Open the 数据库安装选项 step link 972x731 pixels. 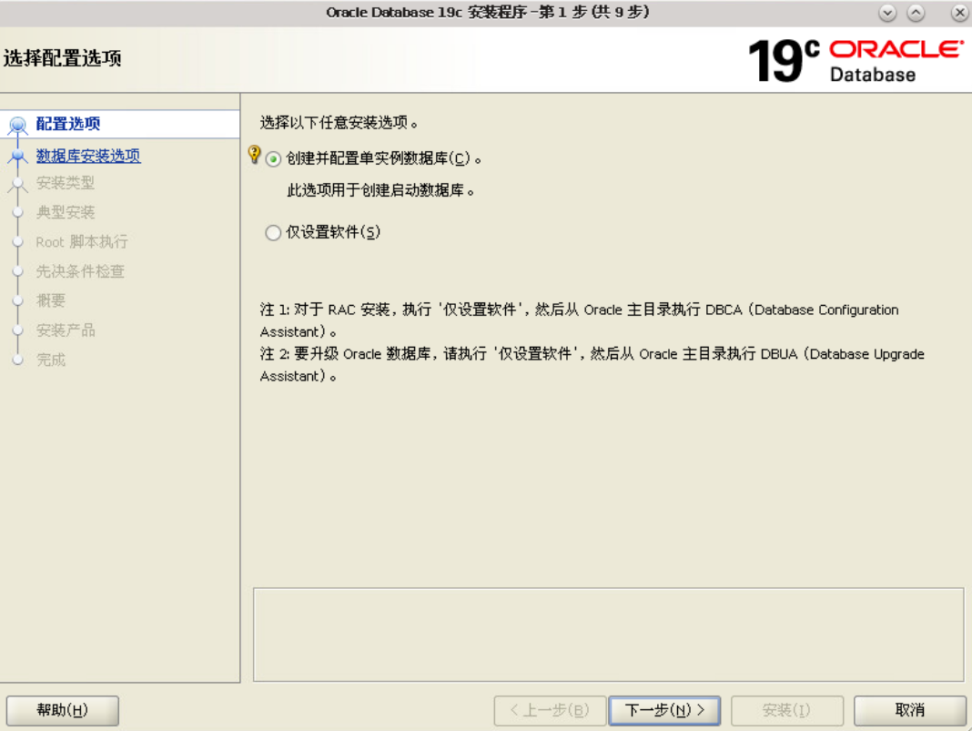88,156
